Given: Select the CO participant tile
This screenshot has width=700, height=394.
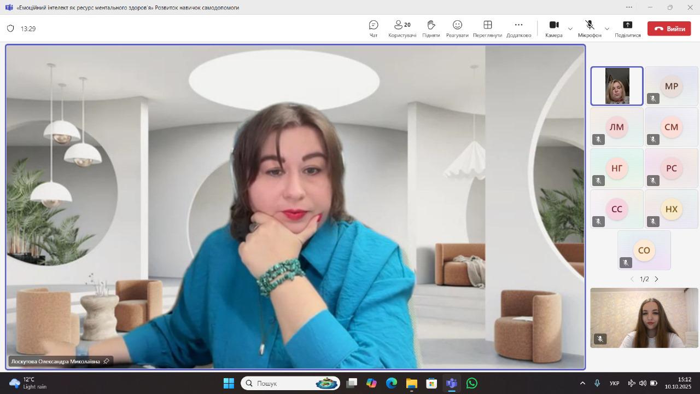Looking at the screenshot, I should [x=644, y=250].
